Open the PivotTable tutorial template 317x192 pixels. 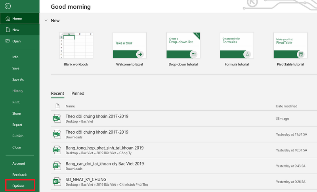290,46
